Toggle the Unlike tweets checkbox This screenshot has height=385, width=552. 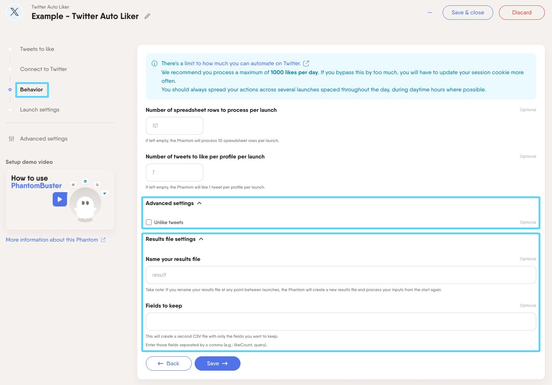tap(149, 222)
